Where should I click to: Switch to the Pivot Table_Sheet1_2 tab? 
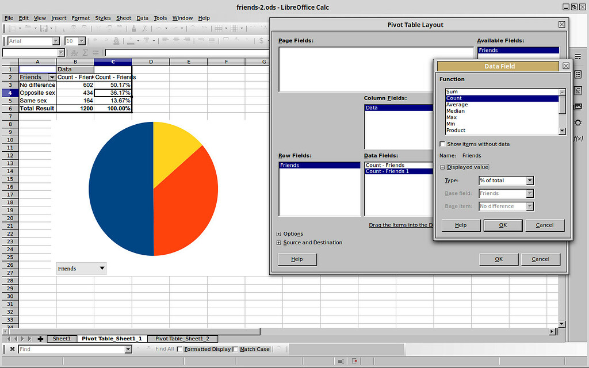(x=182, y=339)
